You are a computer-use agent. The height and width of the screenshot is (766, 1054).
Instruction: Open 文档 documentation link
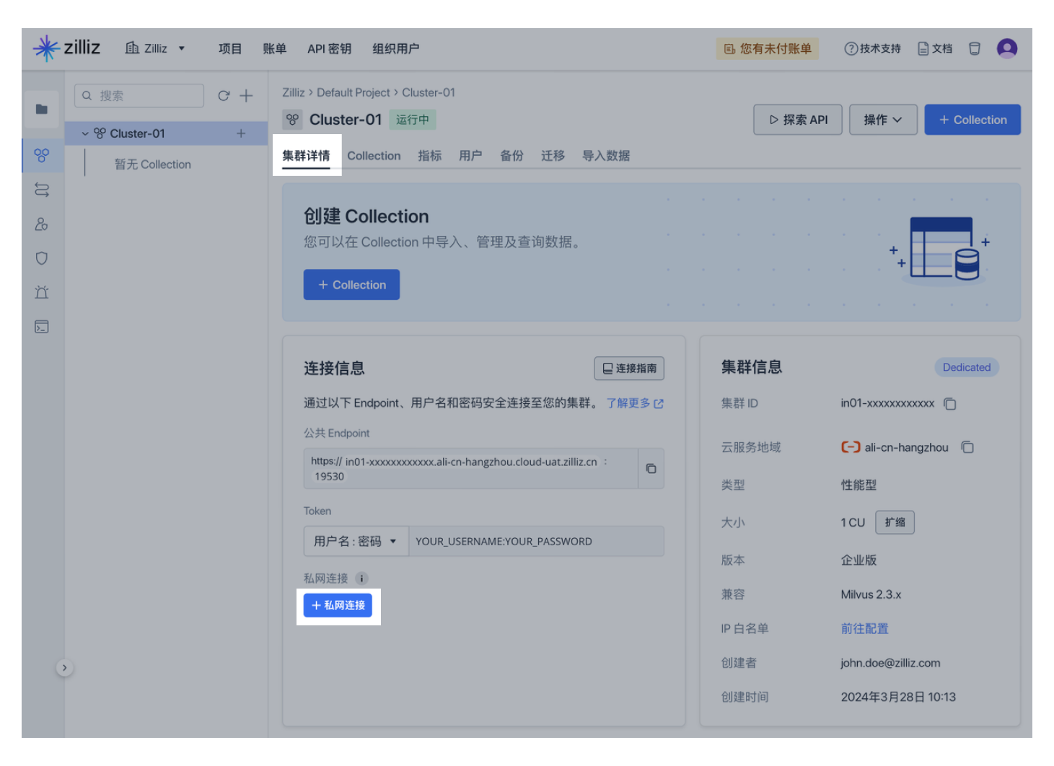tap(935, 48)
